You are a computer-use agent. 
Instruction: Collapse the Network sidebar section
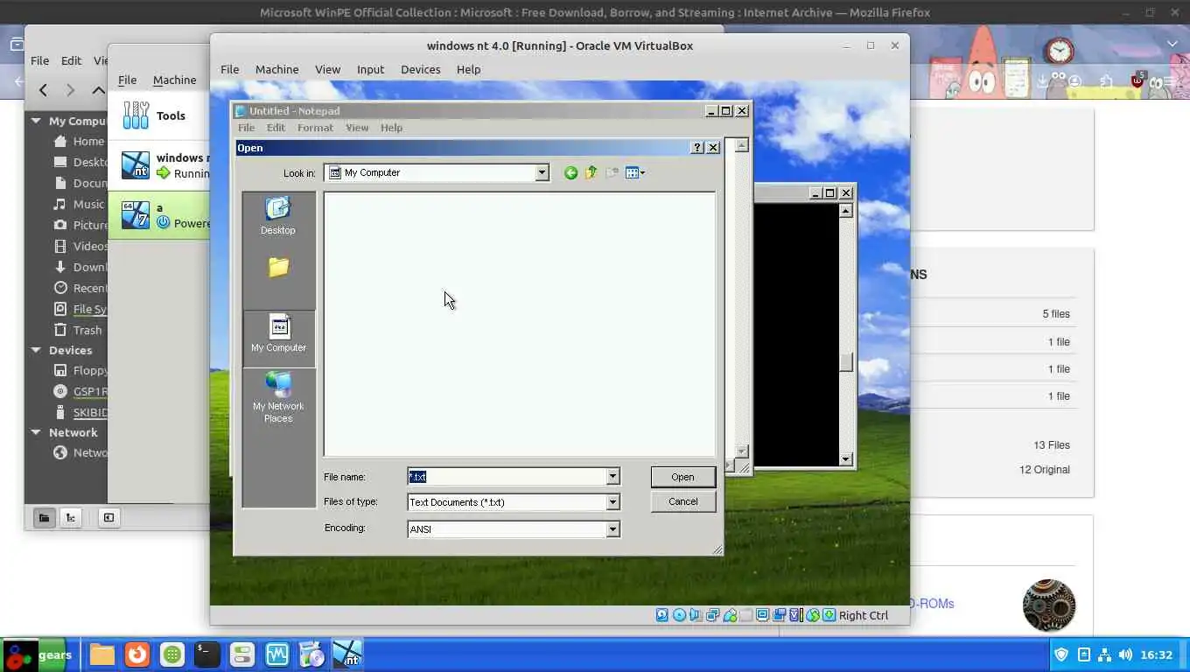click(36, 432)
